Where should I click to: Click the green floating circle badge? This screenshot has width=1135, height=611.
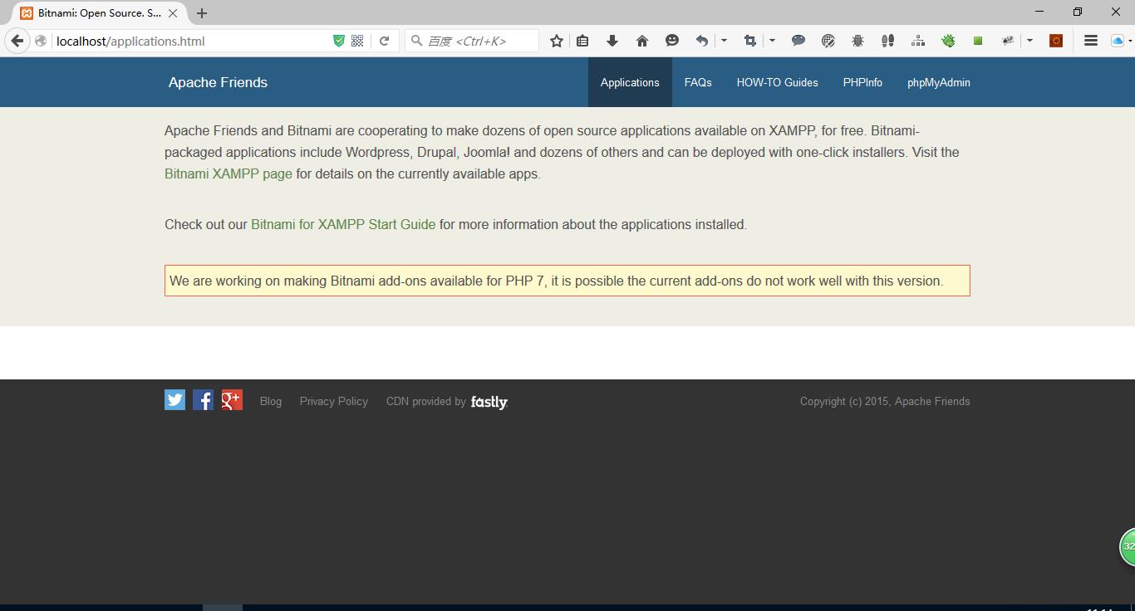1128,547
